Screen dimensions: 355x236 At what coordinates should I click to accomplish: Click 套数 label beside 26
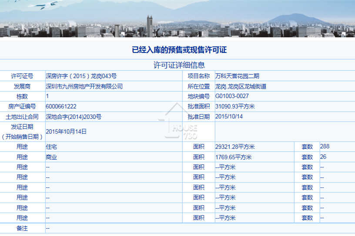point(307,157)
